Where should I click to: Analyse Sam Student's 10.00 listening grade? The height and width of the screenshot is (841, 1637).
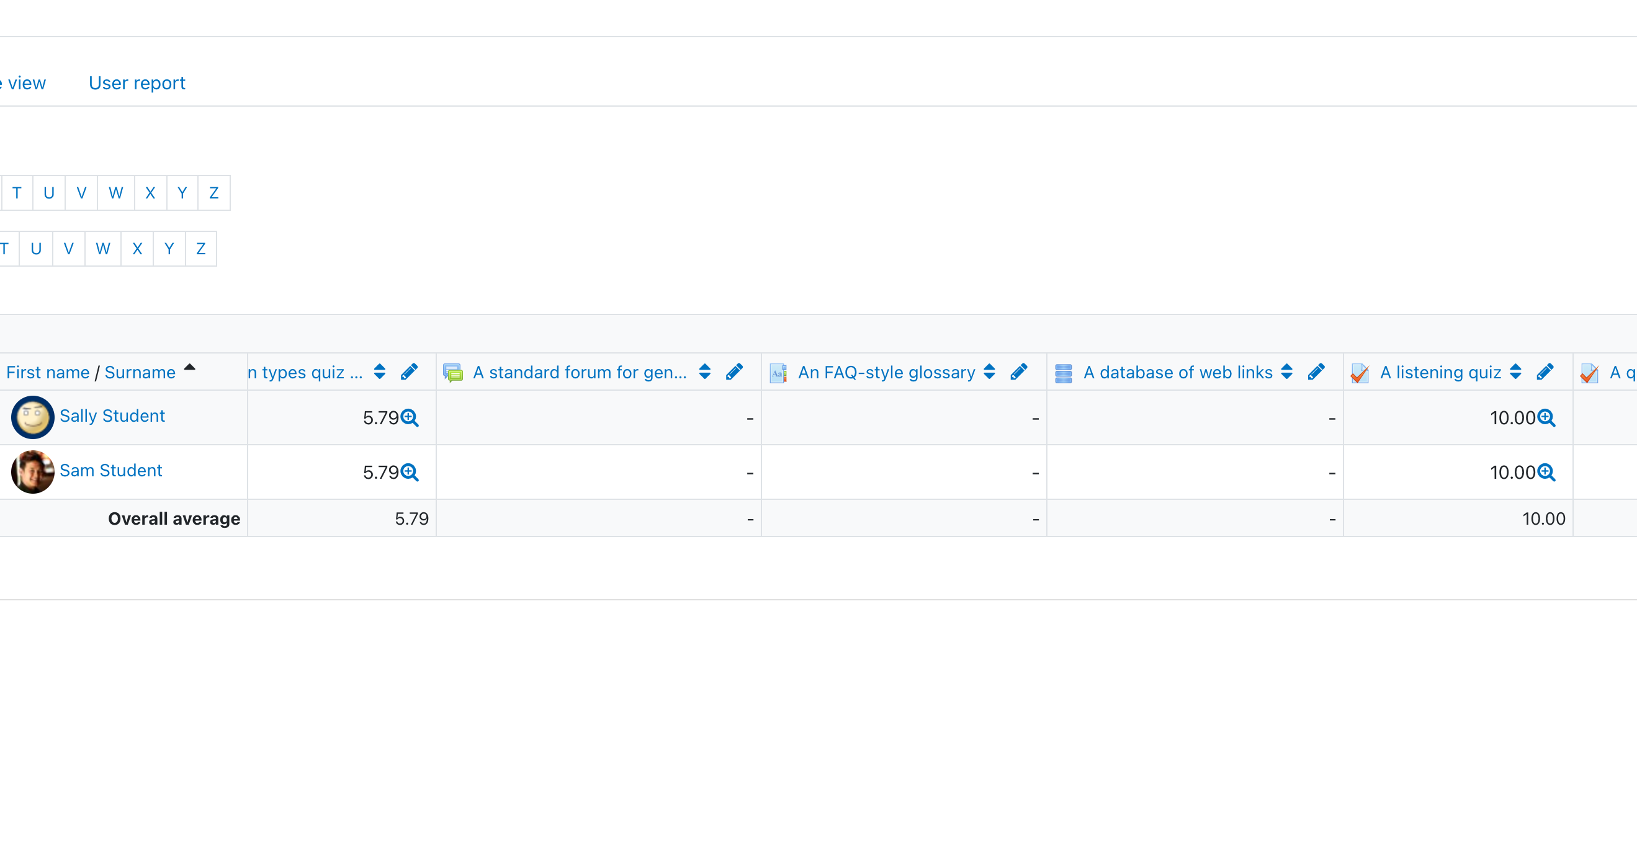pyautogui.click(x=1547, y=473)
